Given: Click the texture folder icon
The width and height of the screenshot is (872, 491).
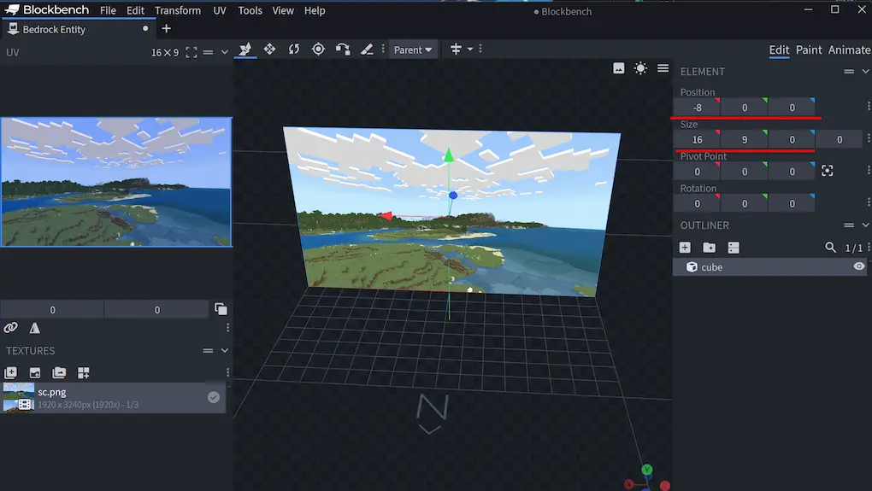Looking at the screenshot, I should 59,372.
